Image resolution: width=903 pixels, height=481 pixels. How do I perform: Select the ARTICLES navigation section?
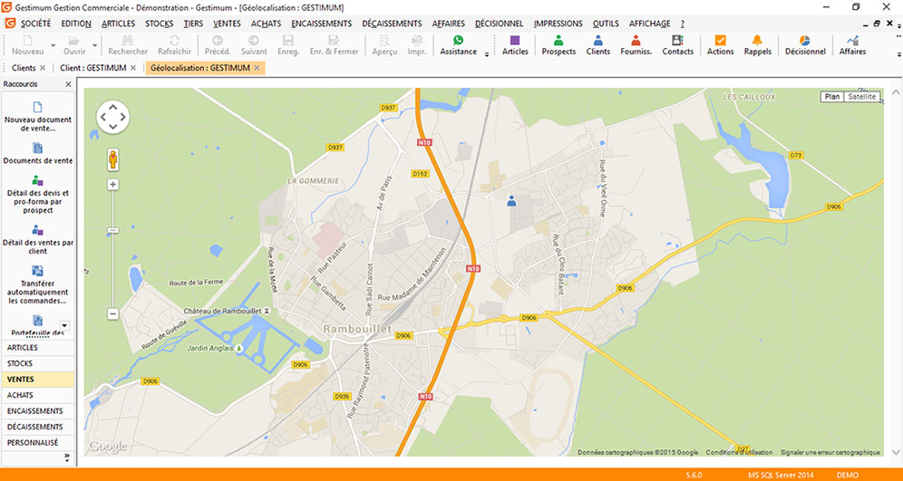tap(38, 348)
